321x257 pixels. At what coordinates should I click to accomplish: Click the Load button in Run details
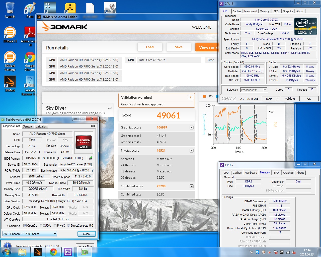point(150,47)
